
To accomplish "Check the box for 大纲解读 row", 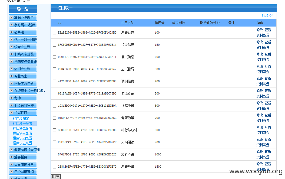I will click(54, 142).
